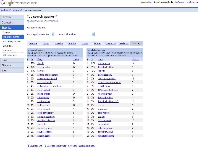Open clinton's attorney general query link
Viewport: 199px width, 149px height.
pos(48,75)
